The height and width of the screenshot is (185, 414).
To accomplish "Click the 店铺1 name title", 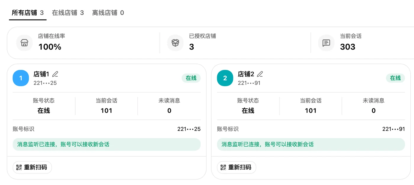I will pos(41,74).
